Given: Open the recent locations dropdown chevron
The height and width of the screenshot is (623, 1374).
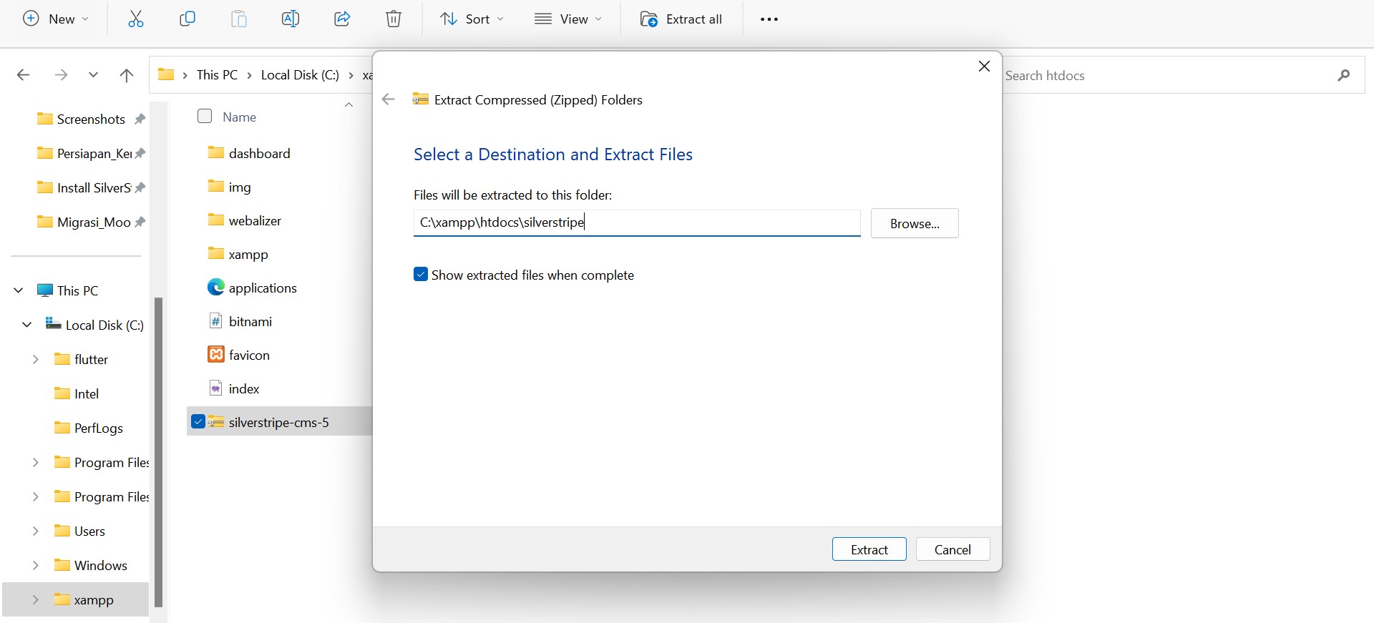Looking at the screenshot, I should tap(93, 75).
